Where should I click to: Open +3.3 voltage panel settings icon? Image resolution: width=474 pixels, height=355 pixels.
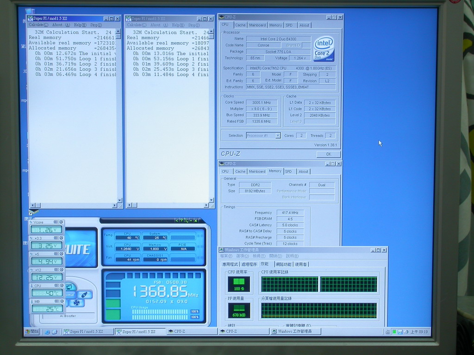pyautogui.click(x=56, y=238)
